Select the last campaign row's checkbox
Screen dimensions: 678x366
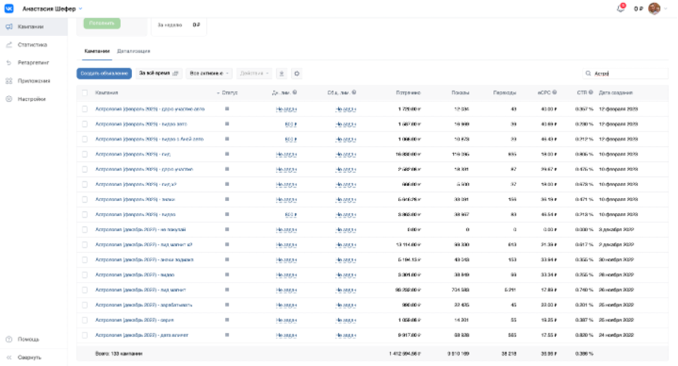point(85,335)
